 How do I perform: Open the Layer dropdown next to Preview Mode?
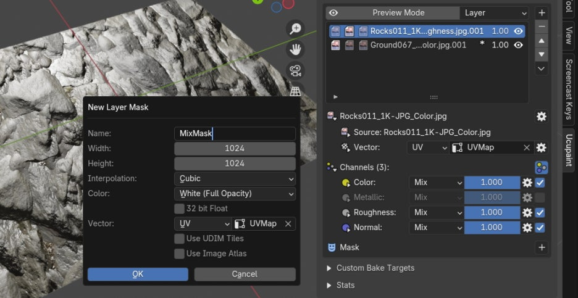494,13
